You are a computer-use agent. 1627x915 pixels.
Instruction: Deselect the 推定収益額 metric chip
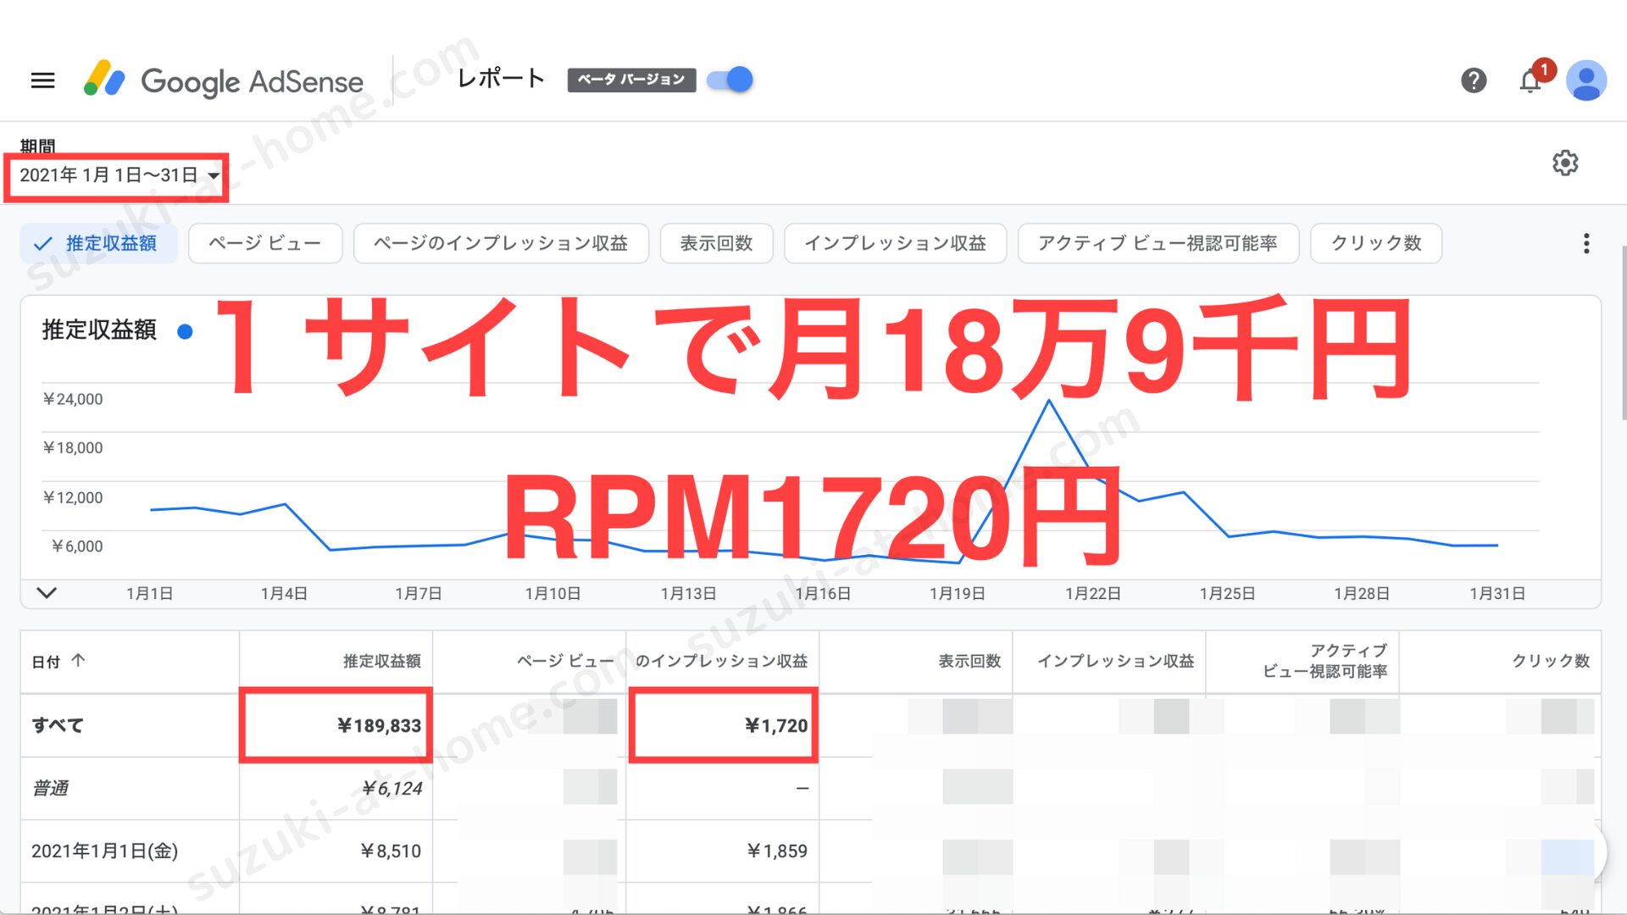[x=97, y=244]
